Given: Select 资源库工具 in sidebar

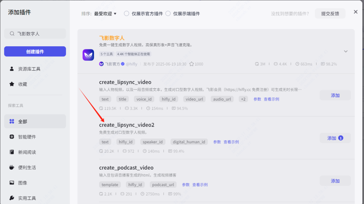Looking at the screenshot, I should (x=35, y=69).
